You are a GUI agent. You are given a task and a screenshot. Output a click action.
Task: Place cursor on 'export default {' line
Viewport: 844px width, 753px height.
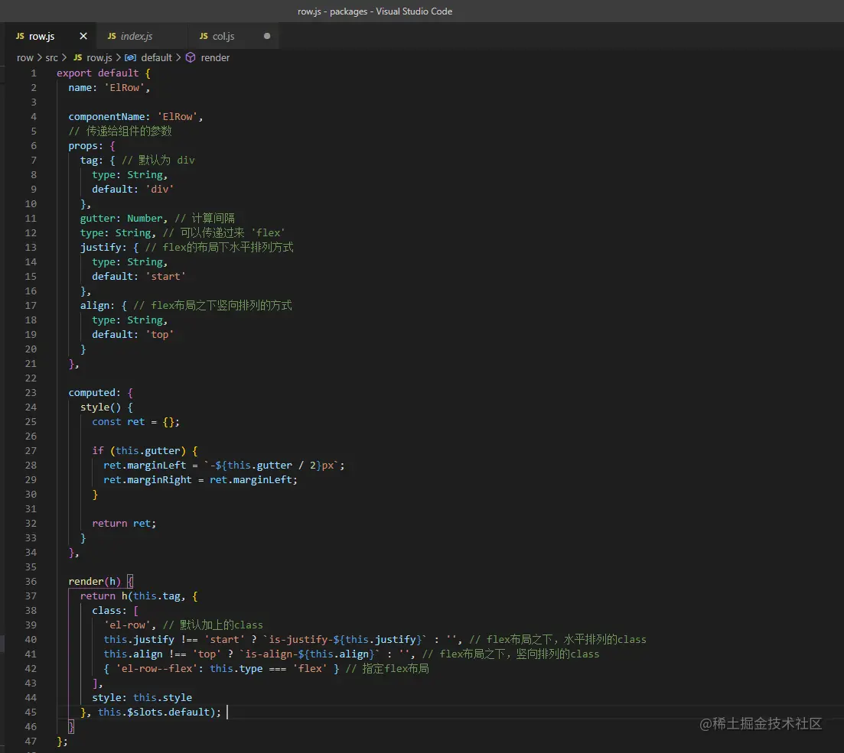(x=103, y=73)
